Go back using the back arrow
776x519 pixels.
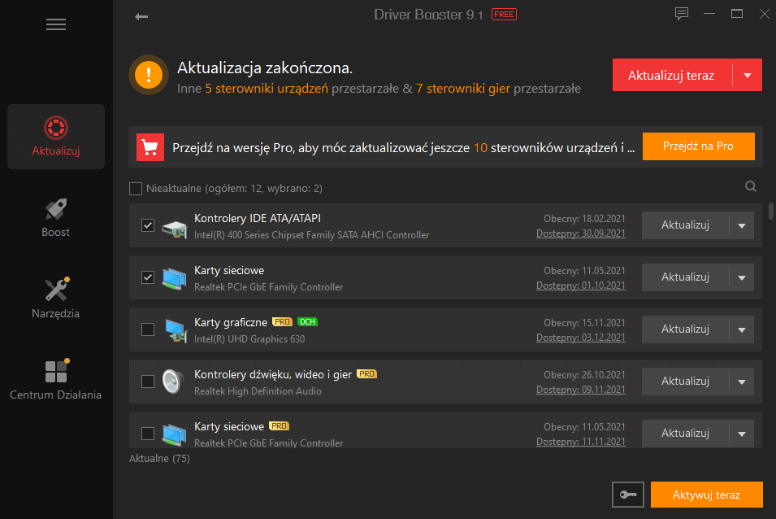point(141,17)
